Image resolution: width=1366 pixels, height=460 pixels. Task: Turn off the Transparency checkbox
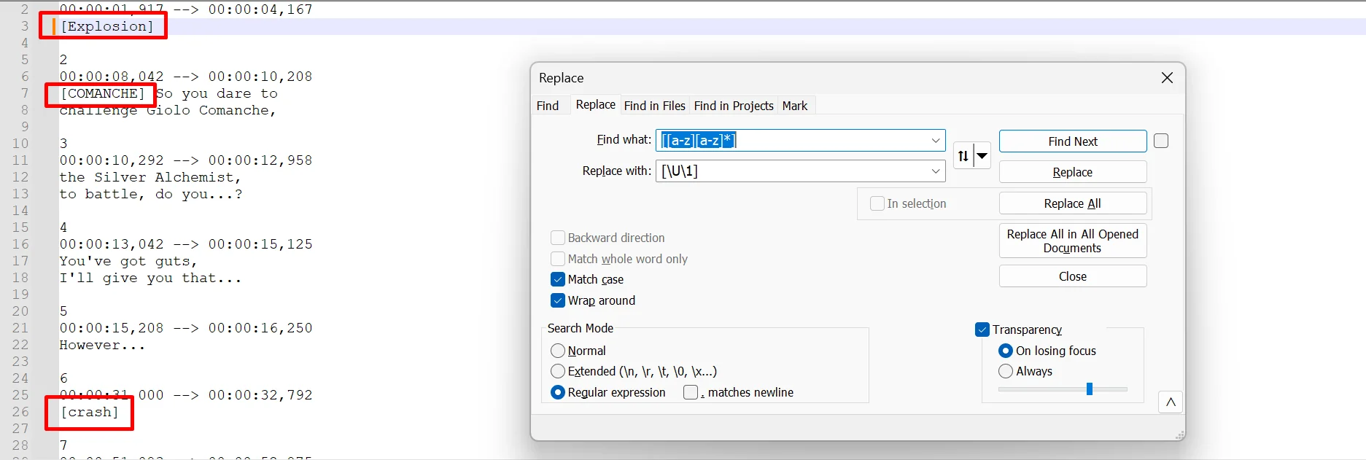(x=982, y=330)
